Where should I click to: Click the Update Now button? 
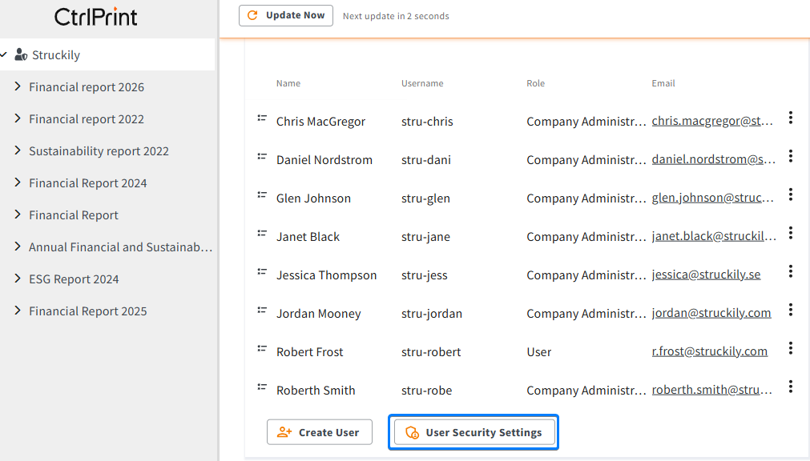(286, 15)
